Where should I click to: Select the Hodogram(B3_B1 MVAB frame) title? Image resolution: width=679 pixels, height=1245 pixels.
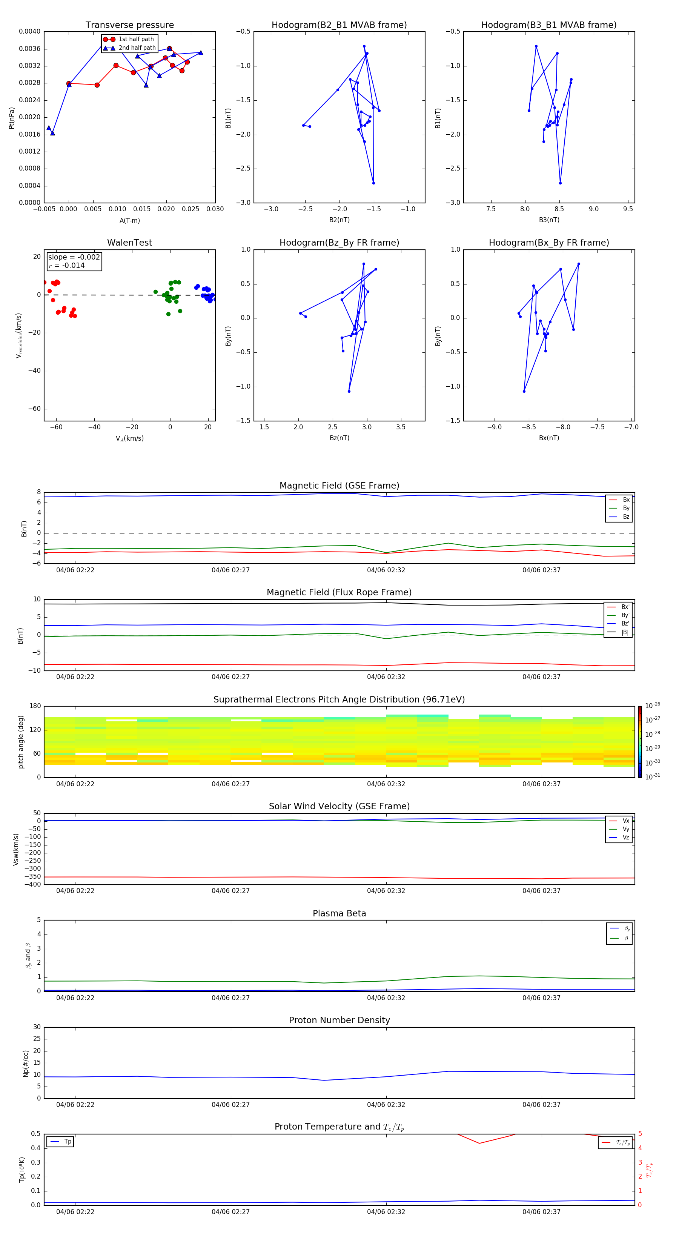point(548,25)
